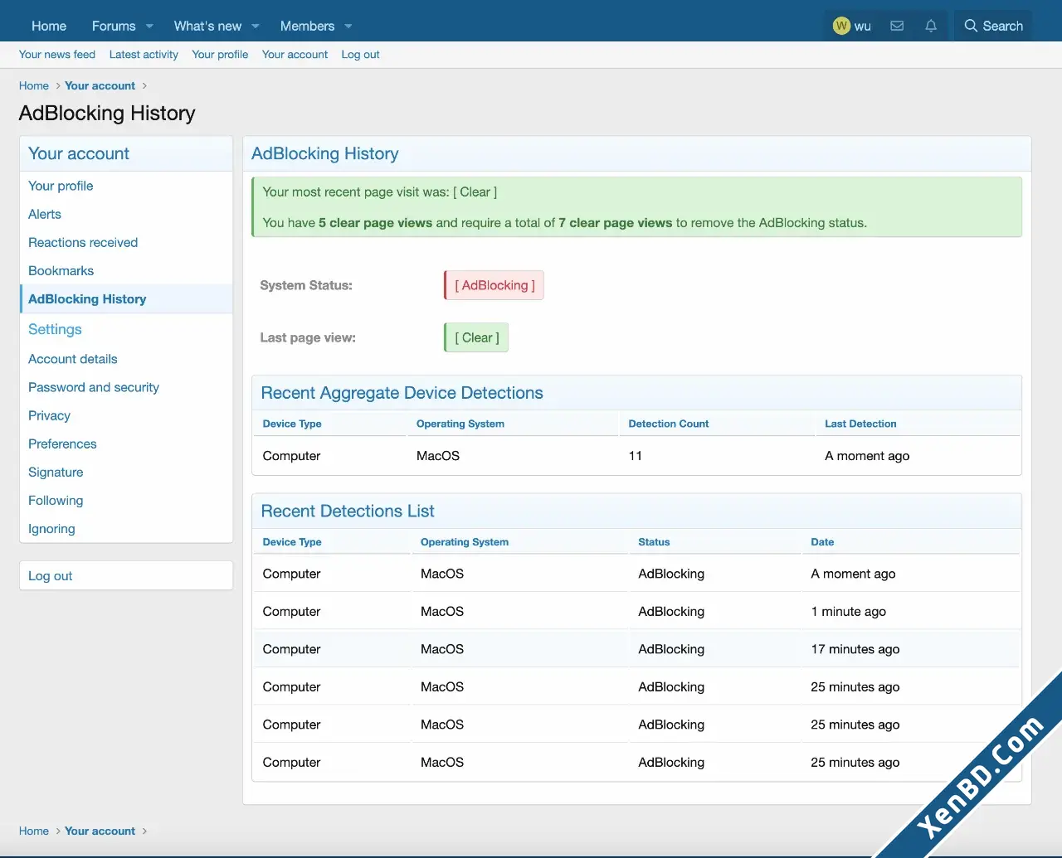Viewport: 1062px width, 858px height.
Task: Click the Operating System header in aggregate table
Action: click(x=460, y=424)
